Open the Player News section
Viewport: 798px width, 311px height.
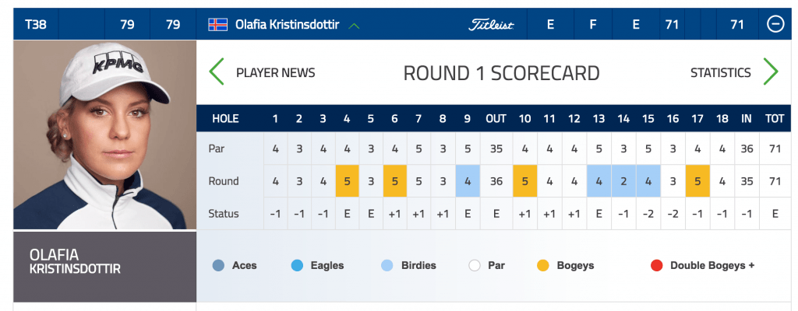pos(275,72)
